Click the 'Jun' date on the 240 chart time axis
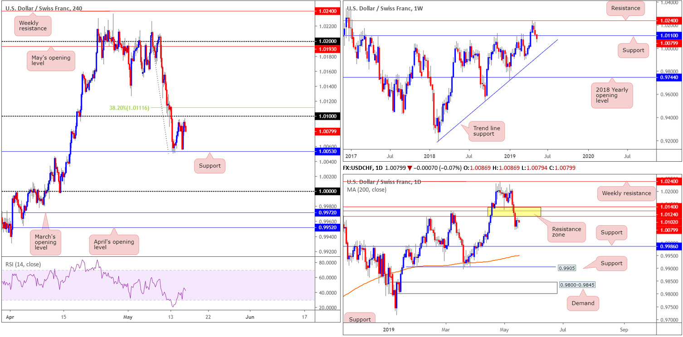The image size is (683, 337). [x=250, y=317]
